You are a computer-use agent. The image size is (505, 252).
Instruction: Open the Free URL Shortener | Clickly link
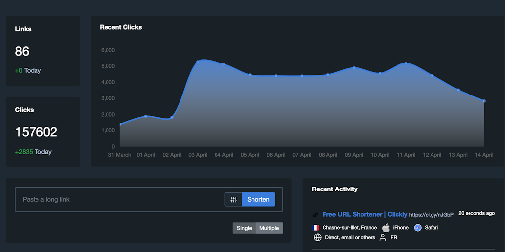365,214
